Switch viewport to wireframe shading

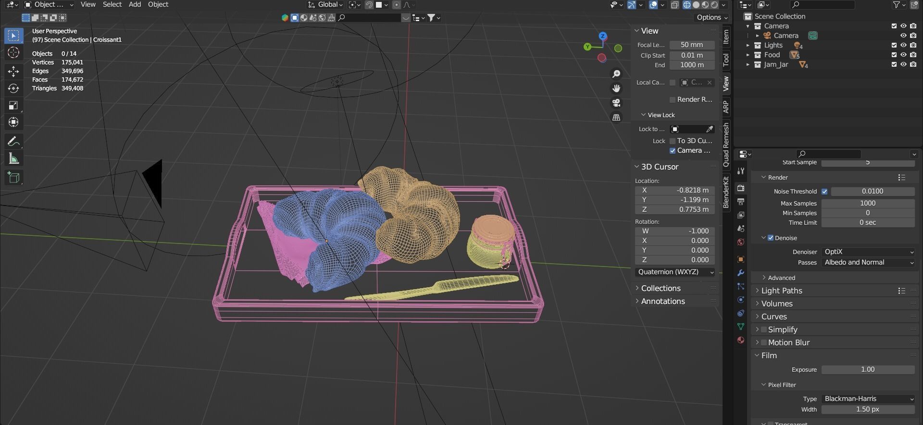(x=687, y=5)
